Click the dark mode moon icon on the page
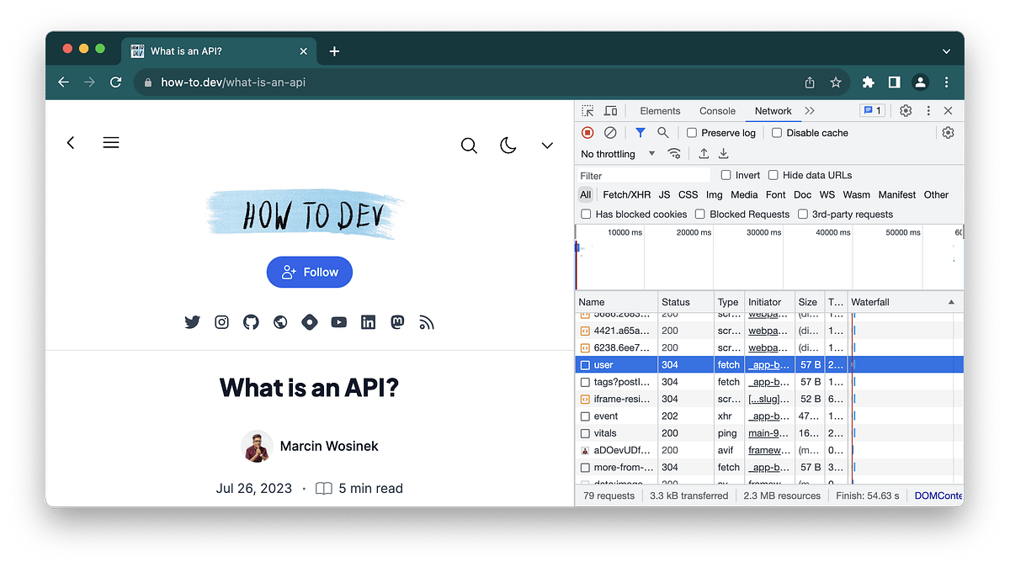The height and width of the screenshot is (567, 1010). point(508,145)
